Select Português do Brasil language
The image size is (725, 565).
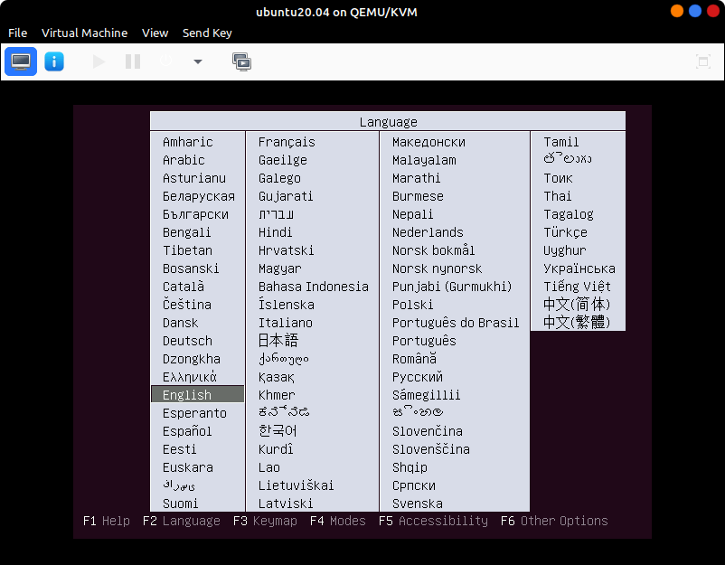click(x=456, y=323)
